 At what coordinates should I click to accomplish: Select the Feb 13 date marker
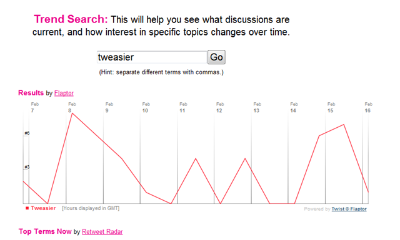(x=257, y=107)
